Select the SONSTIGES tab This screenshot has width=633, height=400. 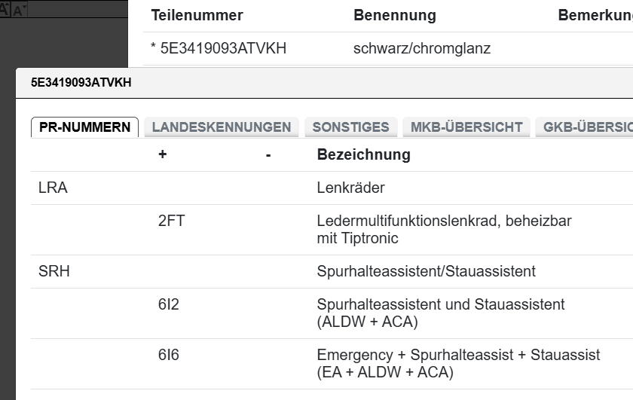[x=350, y=127]
